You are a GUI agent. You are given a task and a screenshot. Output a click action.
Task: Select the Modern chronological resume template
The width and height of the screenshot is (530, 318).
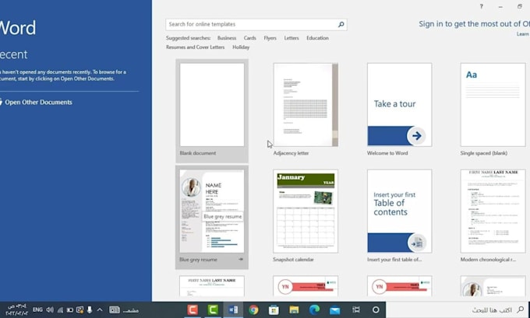pos(493,211)
